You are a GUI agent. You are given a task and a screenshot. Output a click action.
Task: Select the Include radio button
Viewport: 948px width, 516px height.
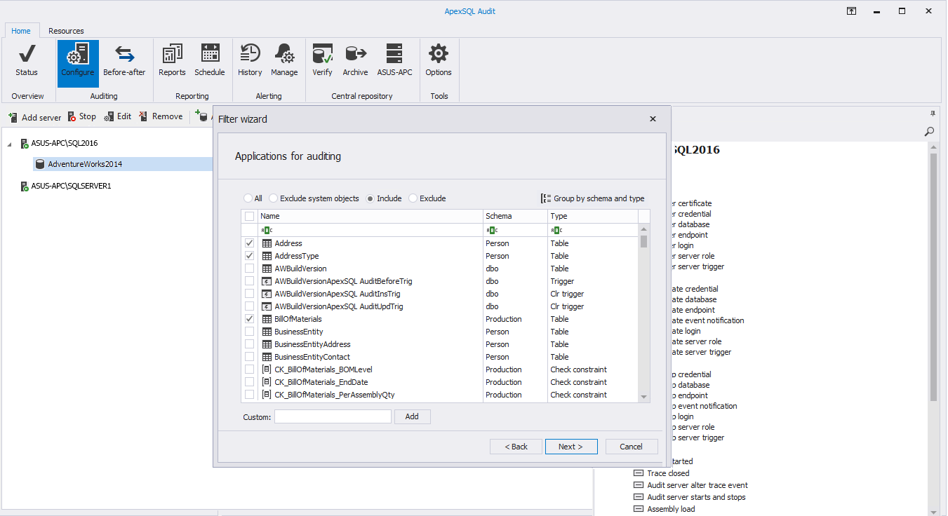(x=384, y=198)
